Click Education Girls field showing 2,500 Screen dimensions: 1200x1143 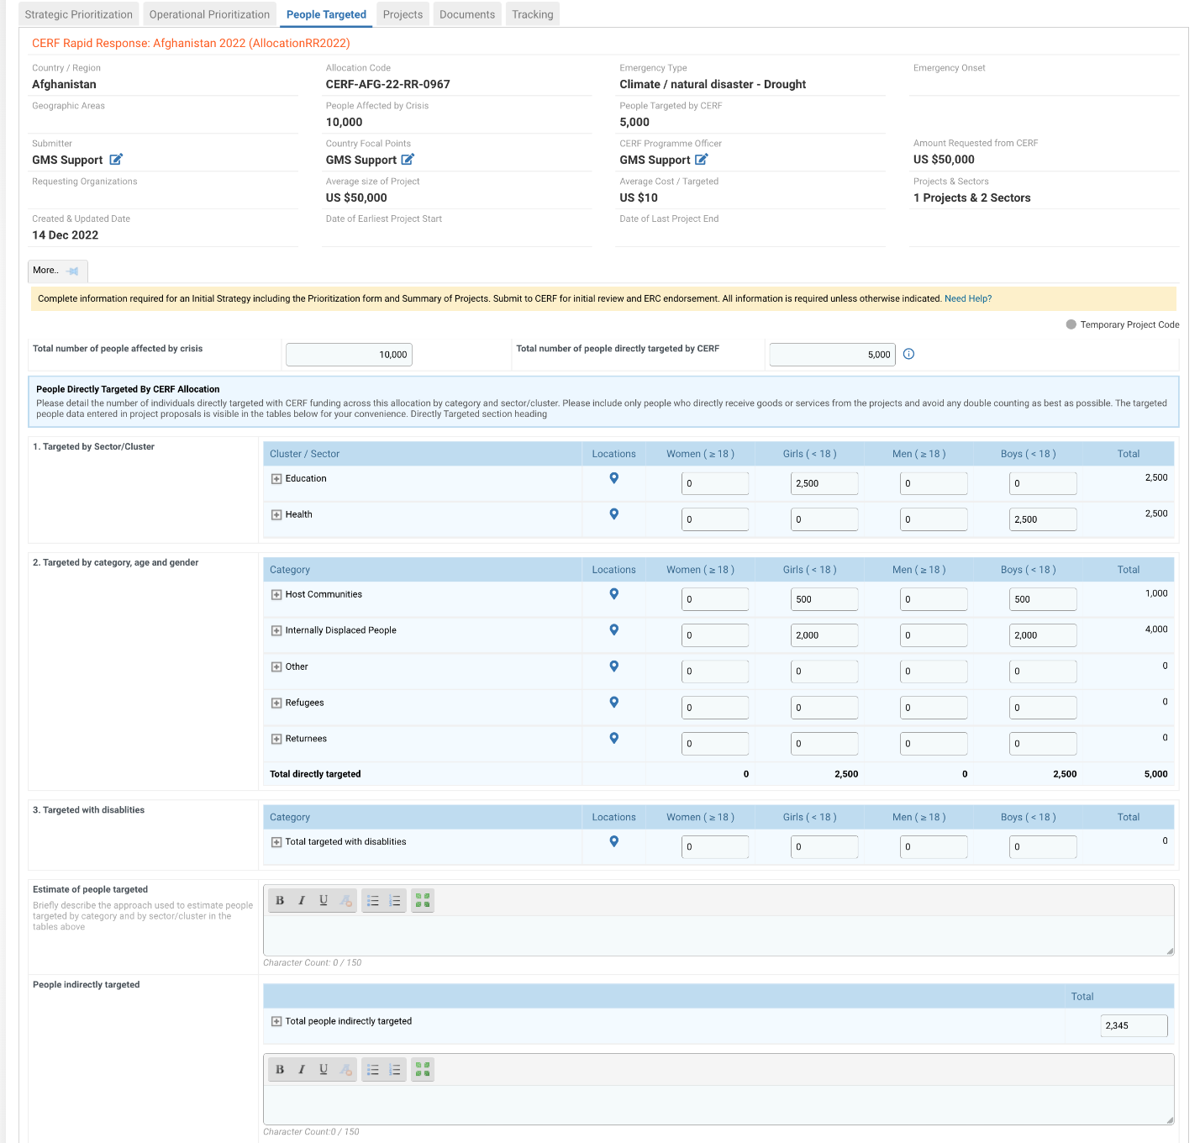pos(824,483)
